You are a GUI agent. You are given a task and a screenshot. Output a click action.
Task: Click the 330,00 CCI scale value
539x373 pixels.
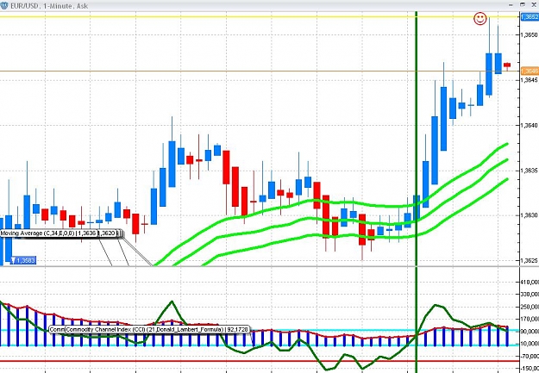click(x=530, y=295)
